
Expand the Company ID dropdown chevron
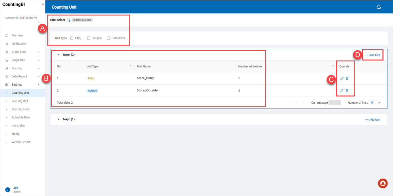[38, 22]
